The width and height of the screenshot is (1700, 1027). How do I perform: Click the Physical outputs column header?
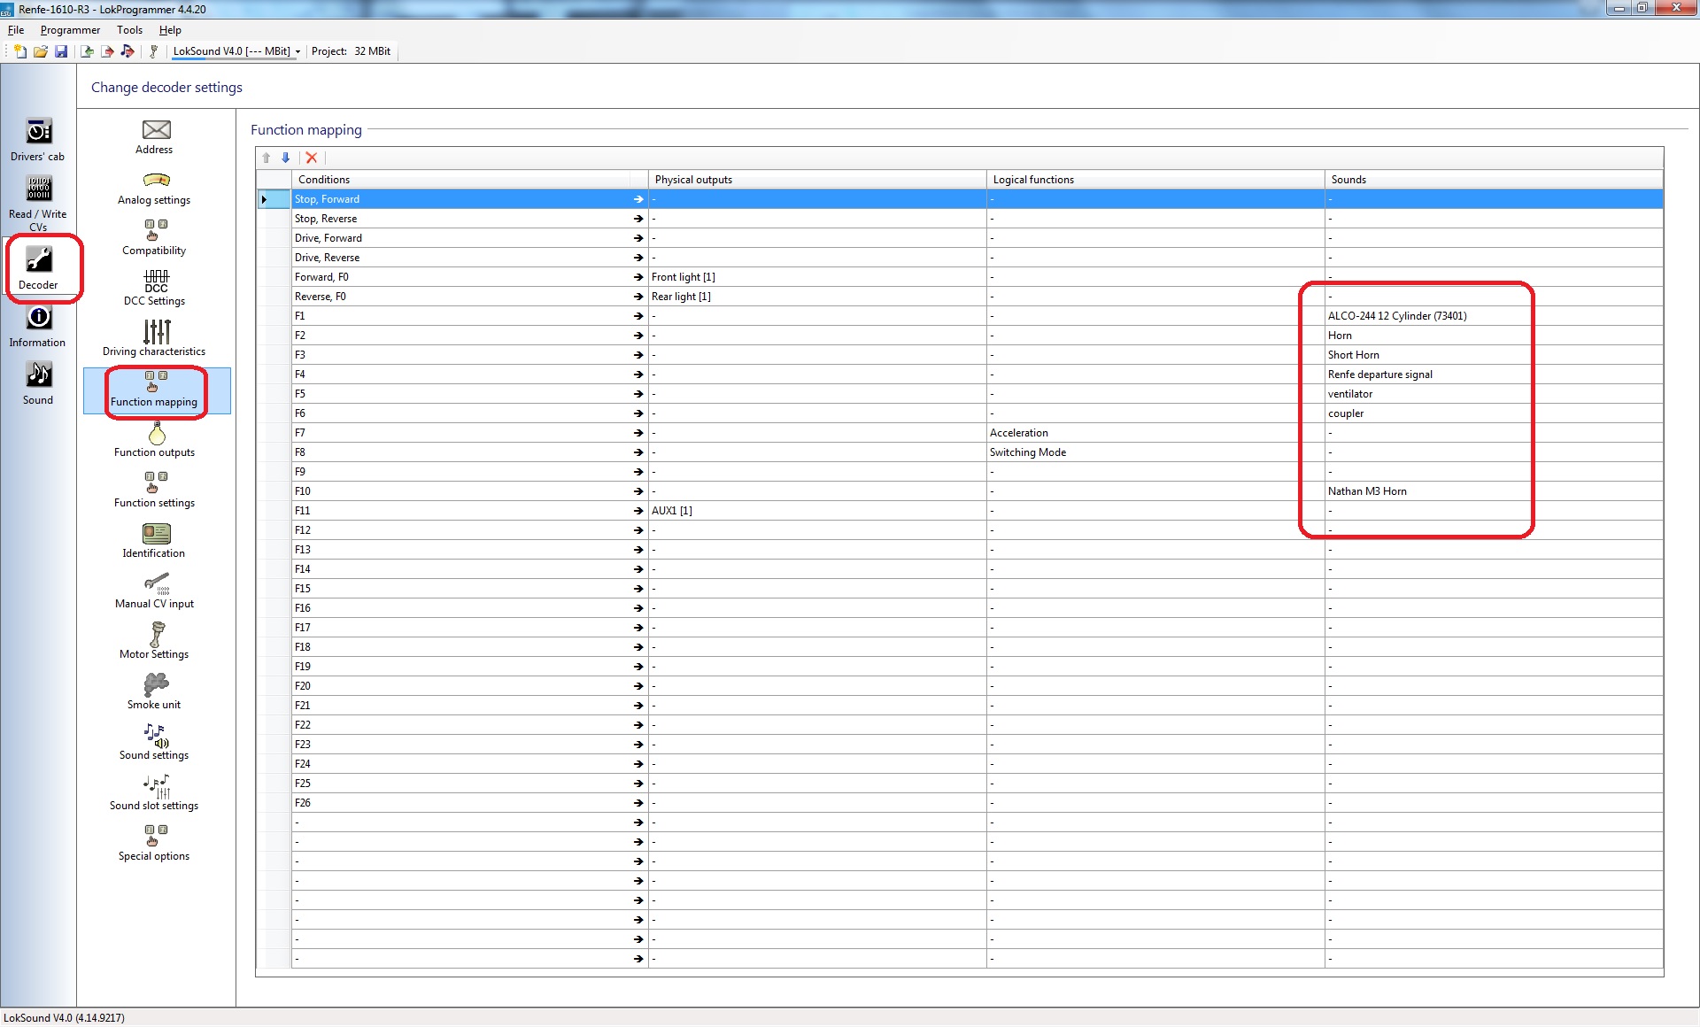(817, 180)
